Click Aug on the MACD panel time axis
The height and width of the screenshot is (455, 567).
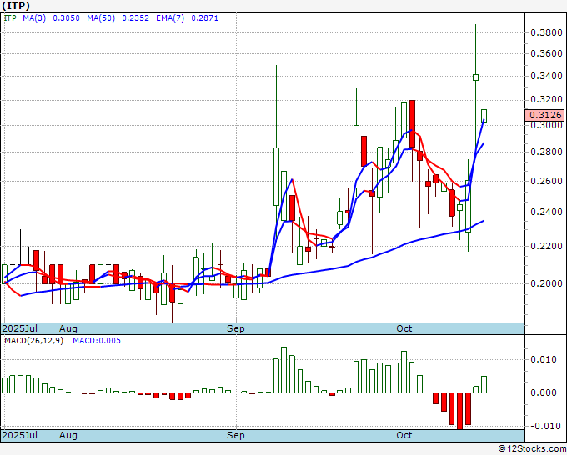coord(68,435)
